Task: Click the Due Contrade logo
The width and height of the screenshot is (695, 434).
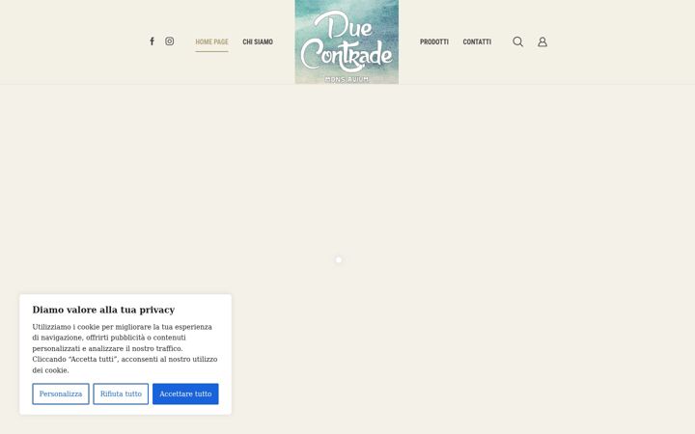Action: [347, 41]
